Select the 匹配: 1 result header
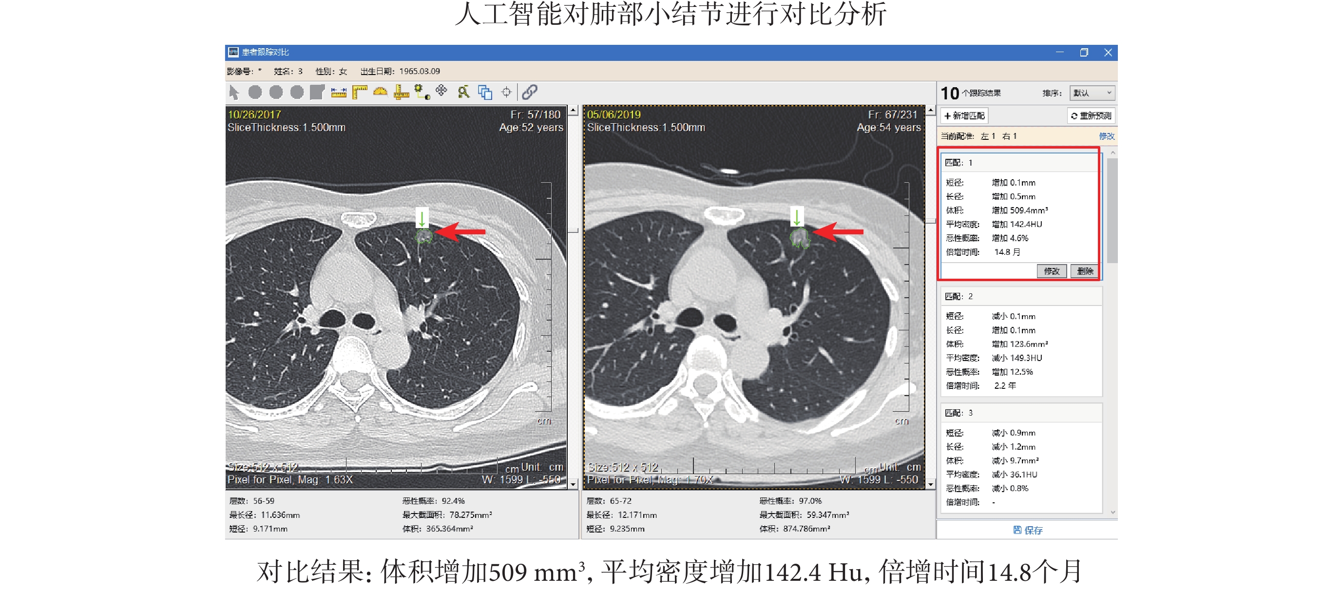The image size is (1343, 591). [x=1020, y=163]
